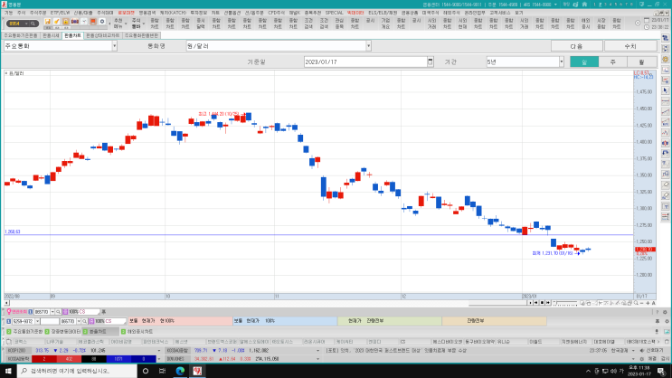Select the 주요통화환율변환 tab

(x=142, y=35)
